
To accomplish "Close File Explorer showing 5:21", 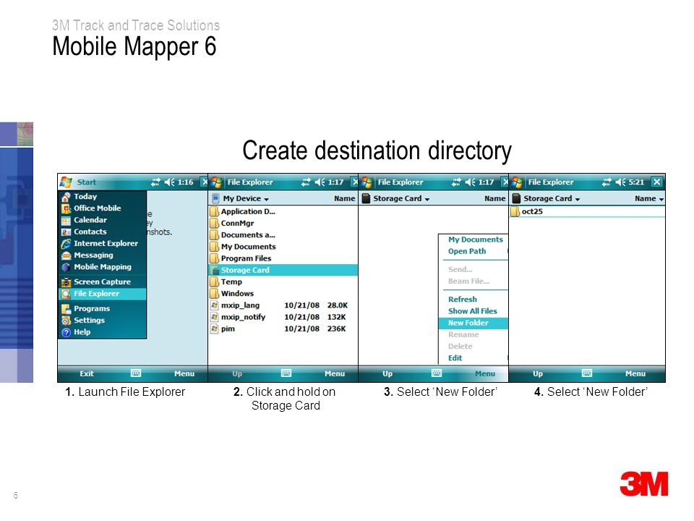I will 657,182.
